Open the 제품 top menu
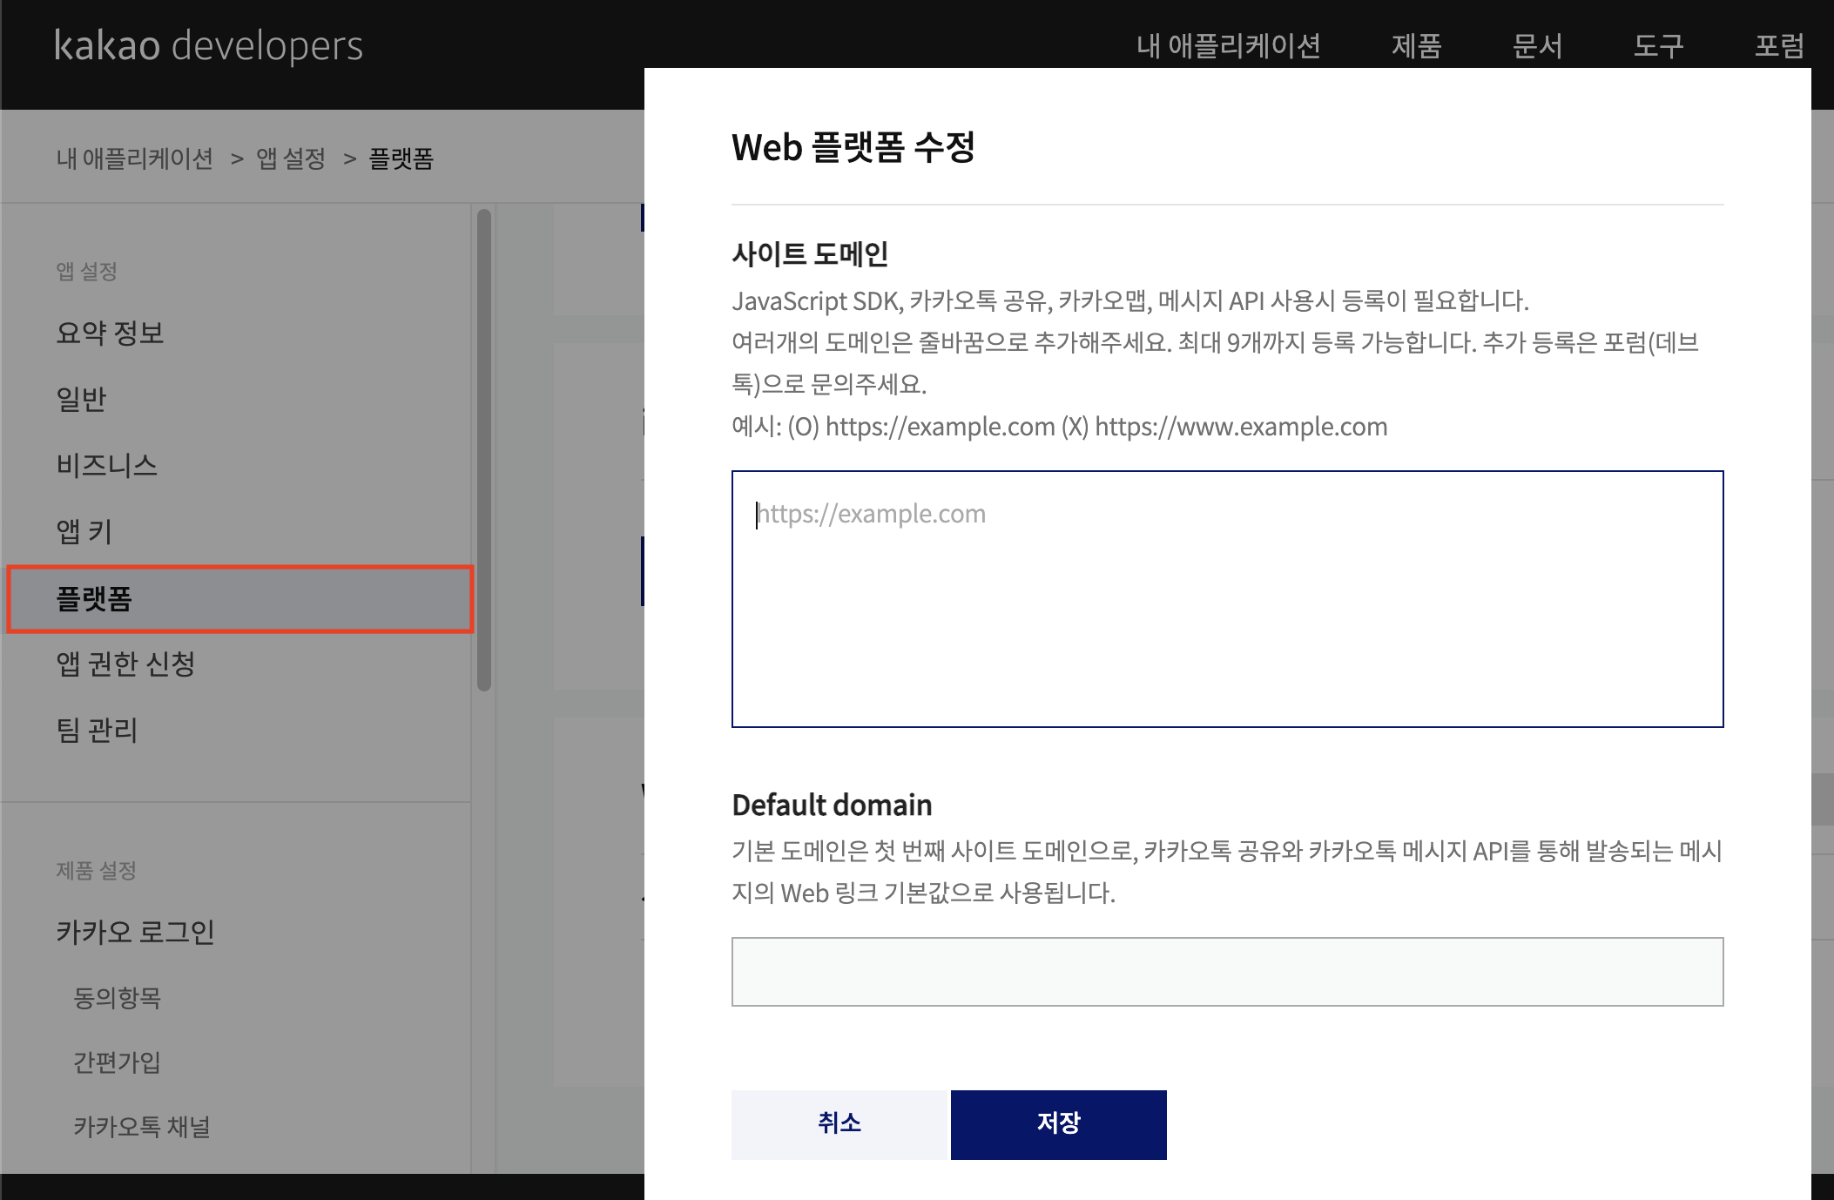The width and height of the screenshot is (1834, 1200). (x=1416, y=45)
